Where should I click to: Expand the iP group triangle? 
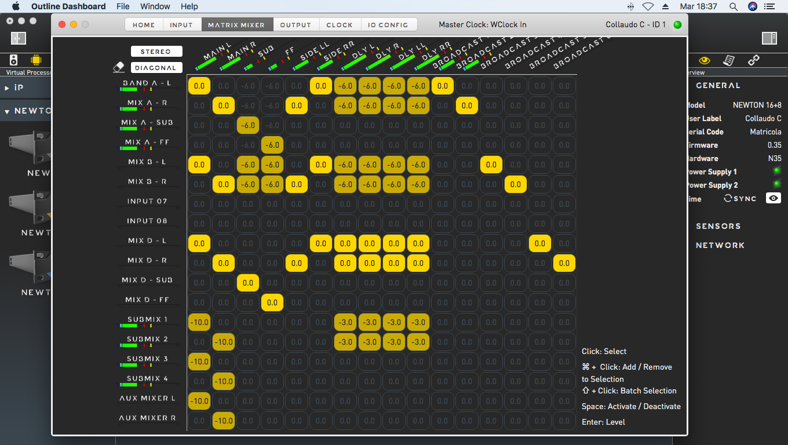tap(7, 88)
